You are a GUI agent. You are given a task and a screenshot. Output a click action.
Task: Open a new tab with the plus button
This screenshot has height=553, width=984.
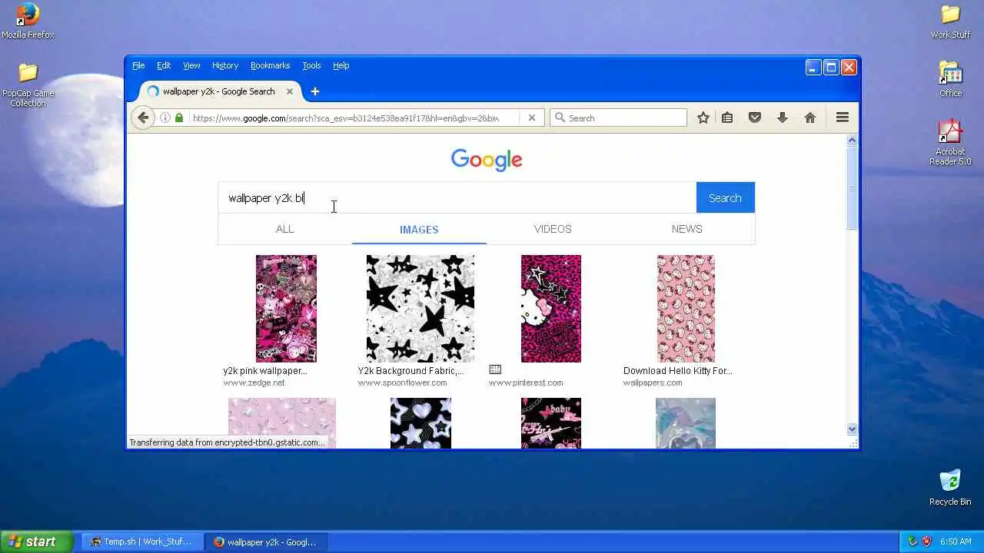point(314,91)
